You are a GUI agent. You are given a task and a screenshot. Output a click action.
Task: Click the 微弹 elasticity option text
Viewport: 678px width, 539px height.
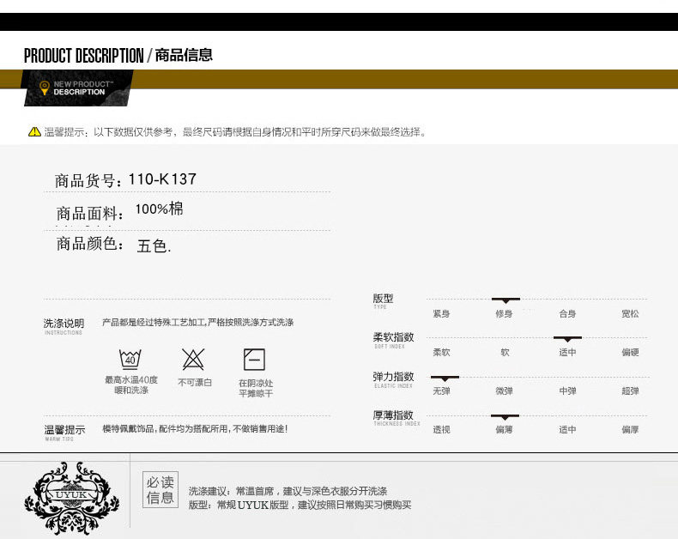(504, 391)
